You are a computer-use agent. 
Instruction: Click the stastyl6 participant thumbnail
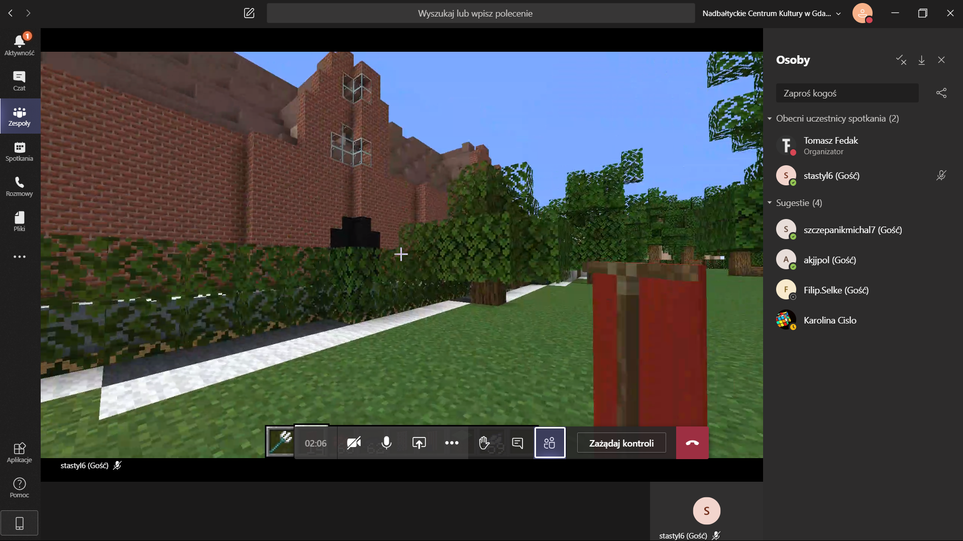(x=706, y=511)
